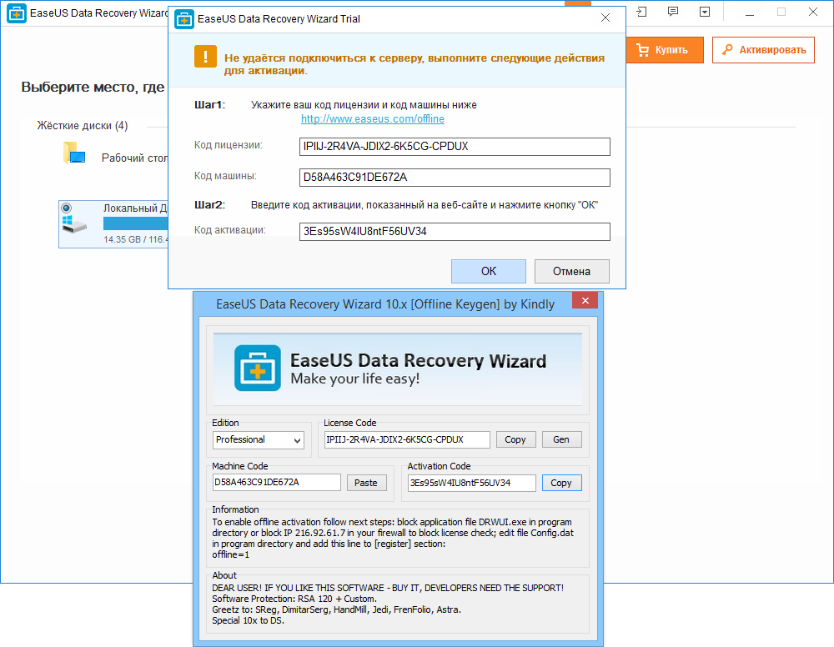Select the Локальный диск radio button
This screenshot has height=647, width=834.
[x=67, y=208]
